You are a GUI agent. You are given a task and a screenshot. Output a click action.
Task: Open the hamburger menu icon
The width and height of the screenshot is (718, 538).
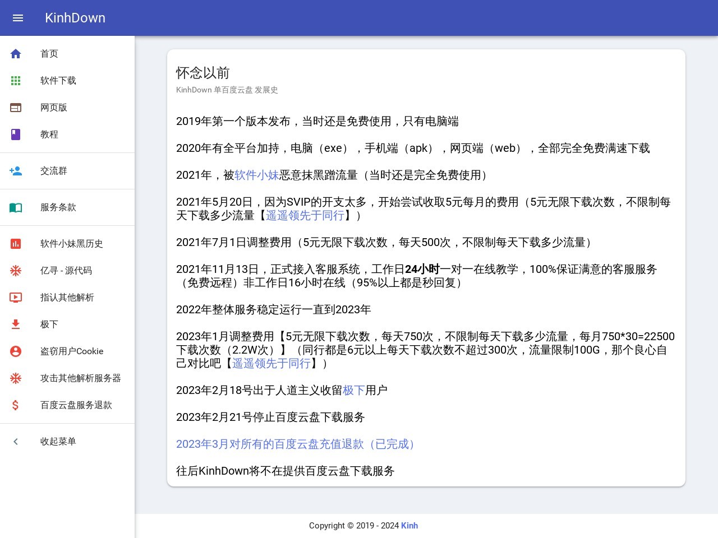pos(18,18)
